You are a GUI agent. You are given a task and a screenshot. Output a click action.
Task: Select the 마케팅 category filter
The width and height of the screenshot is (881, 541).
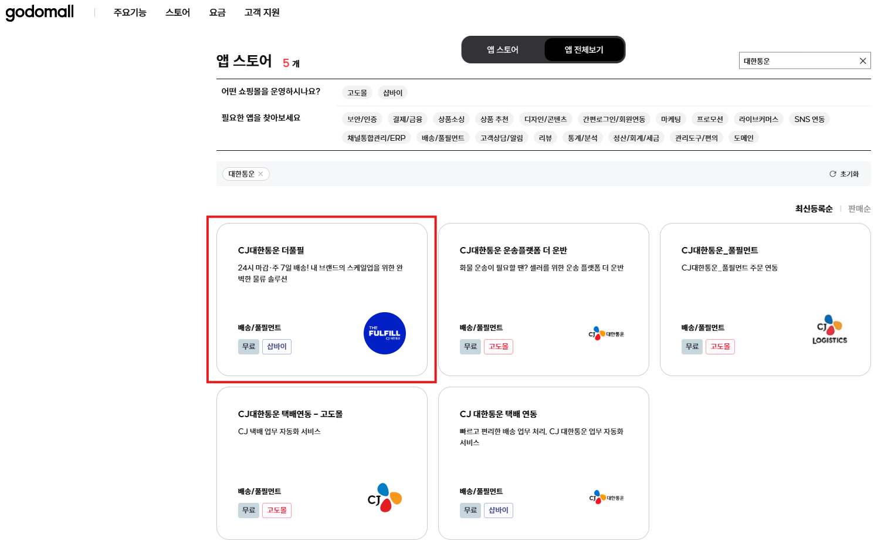pyautogui.click(x=671, y=119)
